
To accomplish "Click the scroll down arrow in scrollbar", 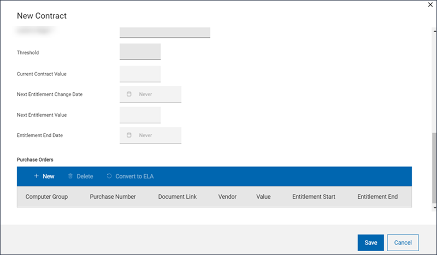I will (434, 208).
